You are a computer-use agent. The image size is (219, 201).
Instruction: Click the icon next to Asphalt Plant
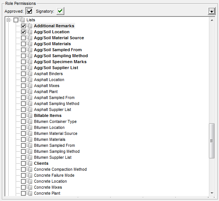tap(29, 92)
